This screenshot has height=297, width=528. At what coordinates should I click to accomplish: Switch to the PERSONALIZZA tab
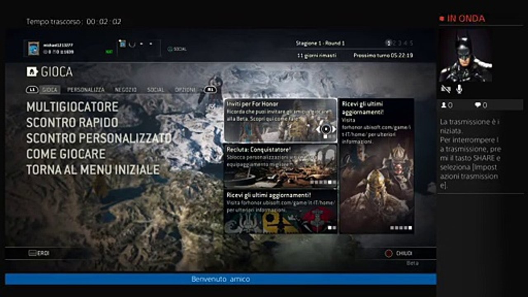point(86,90)
